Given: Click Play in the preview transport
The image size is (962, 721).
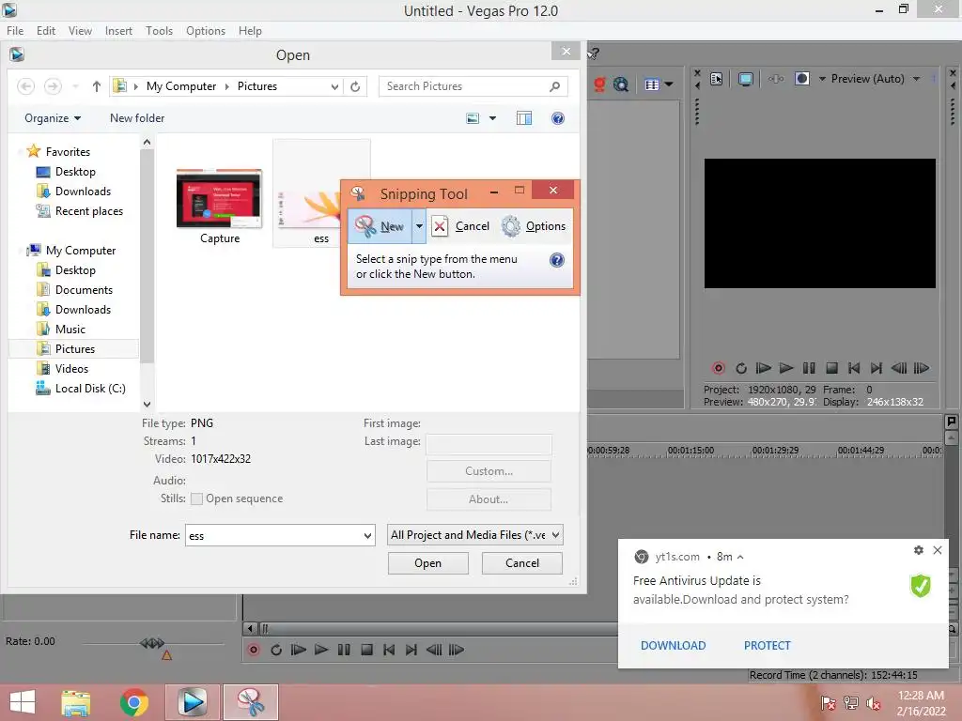Looking at the screenshot, I should (786, 368).
